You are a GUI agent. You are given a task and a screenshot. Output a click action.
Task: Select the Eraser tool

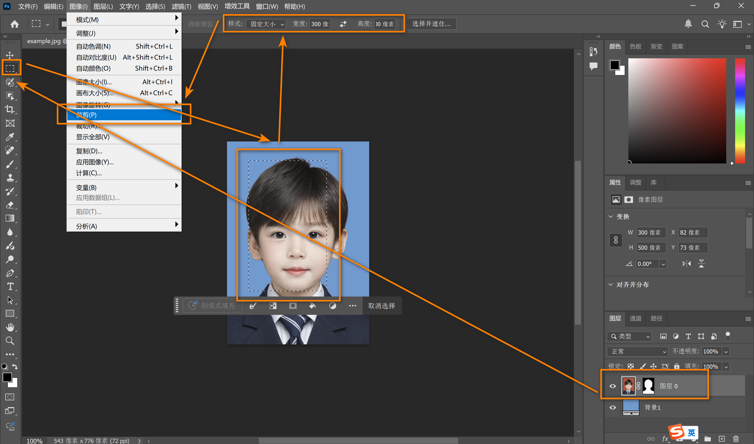tap(10, 205)
